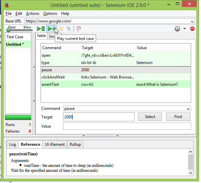Click the Firefox logo in title bar
Viewport: 201px width, 183px height.
[7, 5]
